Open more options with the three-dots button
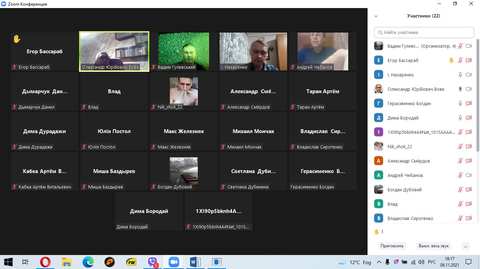 coord(466,246)
